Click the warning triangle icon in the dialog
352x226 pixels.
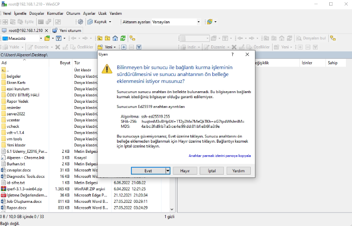click(107, 69)
